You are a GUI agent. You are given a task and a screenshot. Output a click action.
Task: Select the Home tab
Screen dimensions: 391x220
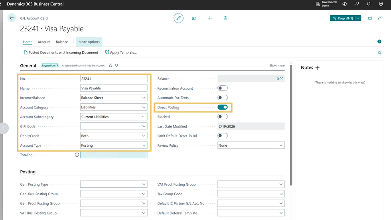point(28,42)
